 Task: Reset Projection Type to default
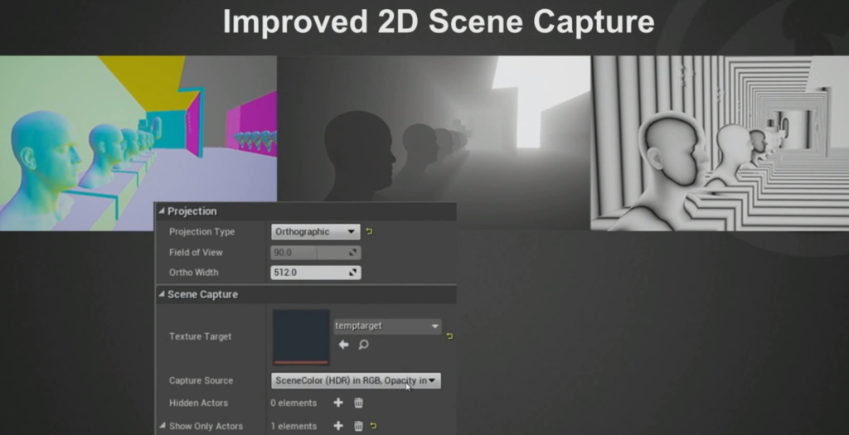point(369,231)
